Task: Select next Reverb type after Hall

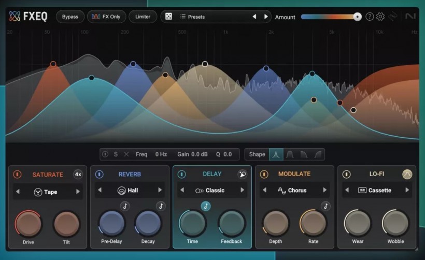Action: click(160, 190)
